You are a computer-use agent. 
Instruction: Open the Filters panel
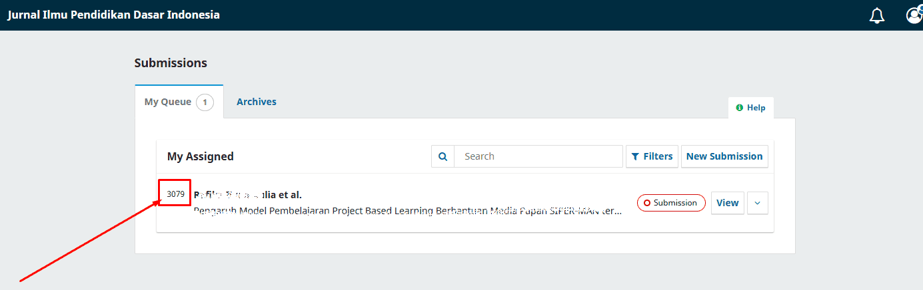[652, 156]
